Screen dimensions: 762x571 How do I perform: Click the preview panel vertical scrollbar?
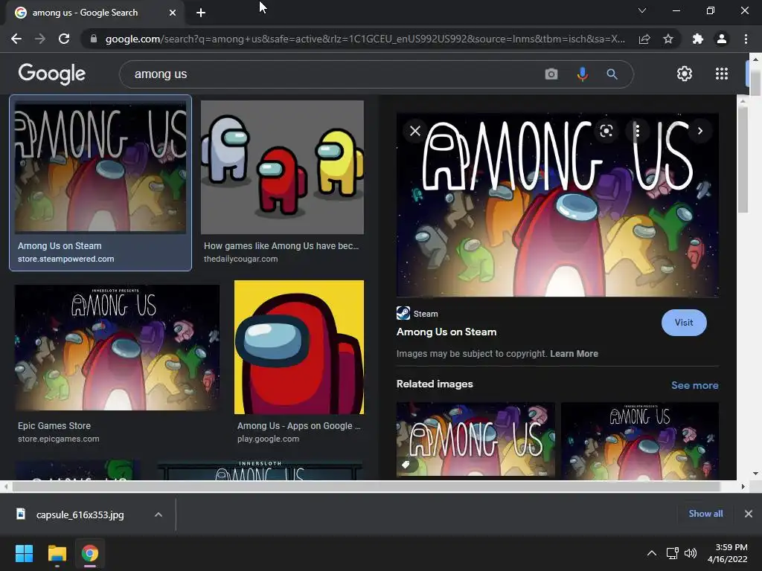tap(743, 160)
